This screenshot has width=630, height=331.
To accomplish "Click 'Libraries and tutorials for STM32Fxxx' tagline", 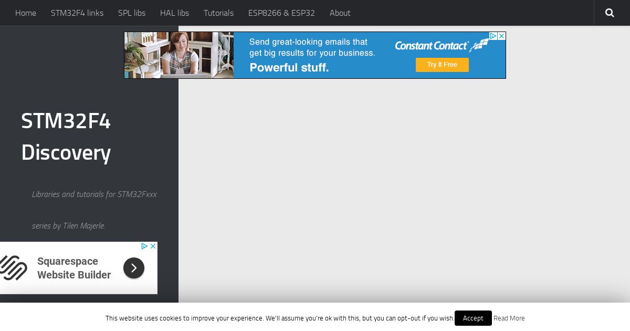I will 94,194.
